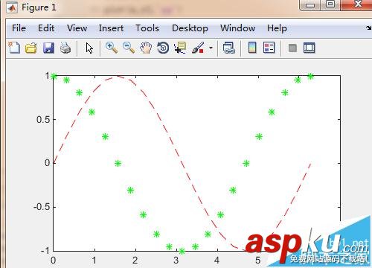
Task: Open the View menu
Action: coord(77,28)
